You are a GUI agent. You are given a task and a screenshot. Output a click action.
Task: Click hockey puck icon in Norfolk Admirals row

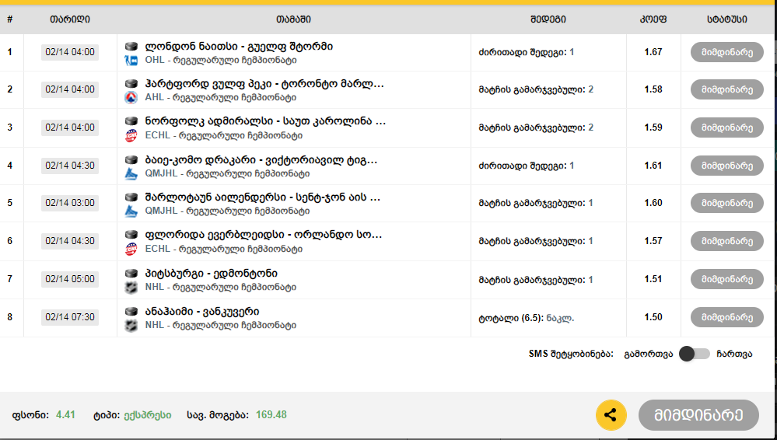(131, 121)
